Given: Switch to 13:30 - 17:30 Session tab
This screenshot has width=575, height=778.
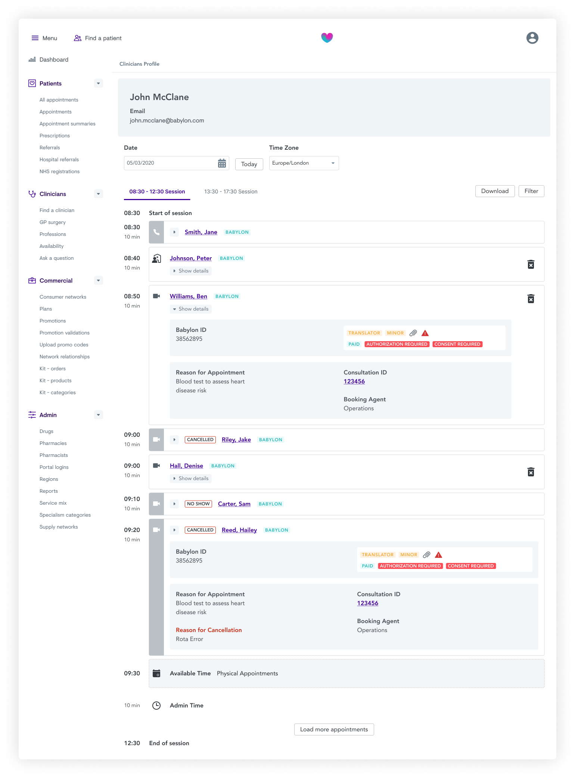Looking at the screenshot, I should 230,192.
